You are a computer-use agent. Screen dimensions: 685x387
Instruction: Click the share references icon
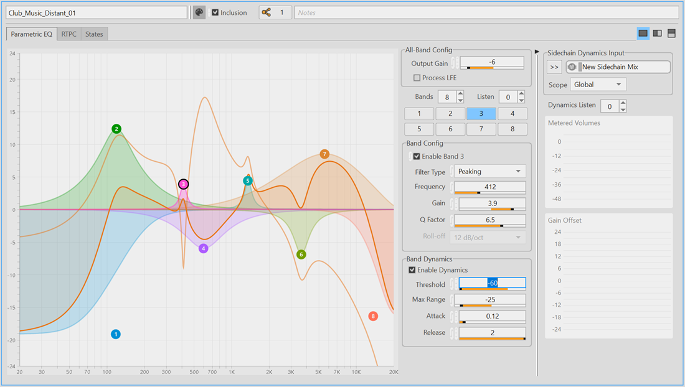pos(267,12)
